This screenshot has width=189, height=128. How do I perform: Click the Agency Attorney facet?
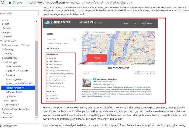pos(55,64)
